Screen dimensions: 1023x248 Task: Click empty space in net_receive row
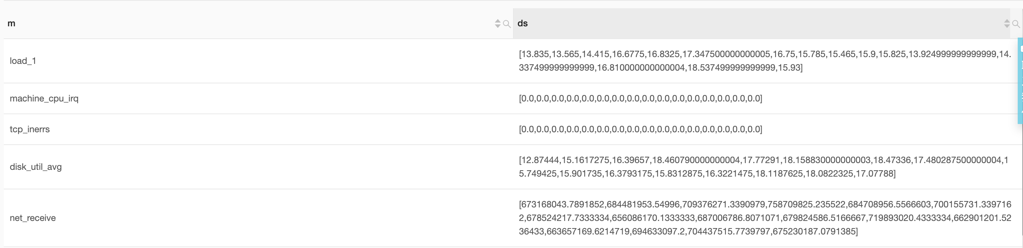pyautogui.click(x=278, y=218)
